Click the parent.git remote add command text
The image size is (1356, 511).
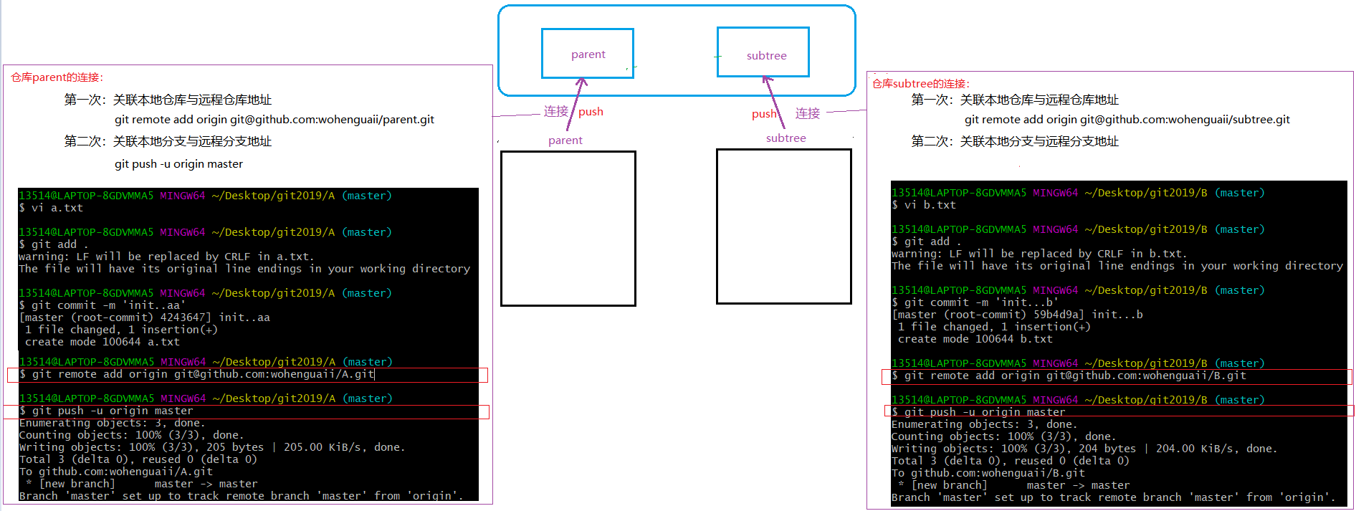click(274, 120)
